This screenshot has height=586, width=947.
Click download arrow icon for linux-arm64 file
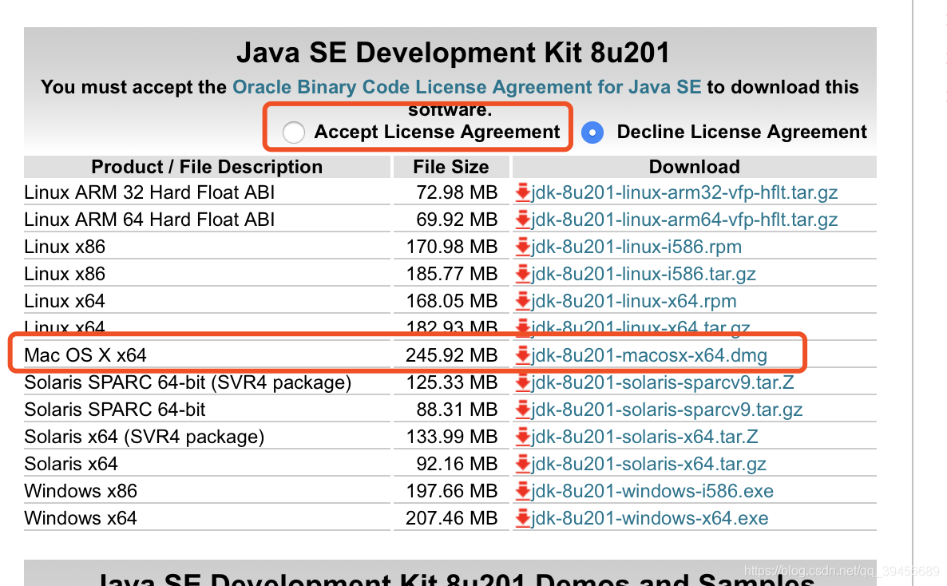pyautogui.click(x=523, y=220)
